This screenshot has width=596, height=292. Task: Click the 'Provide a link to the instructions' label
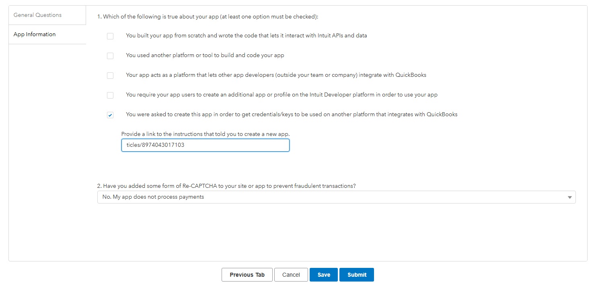[x=205, y=134]
